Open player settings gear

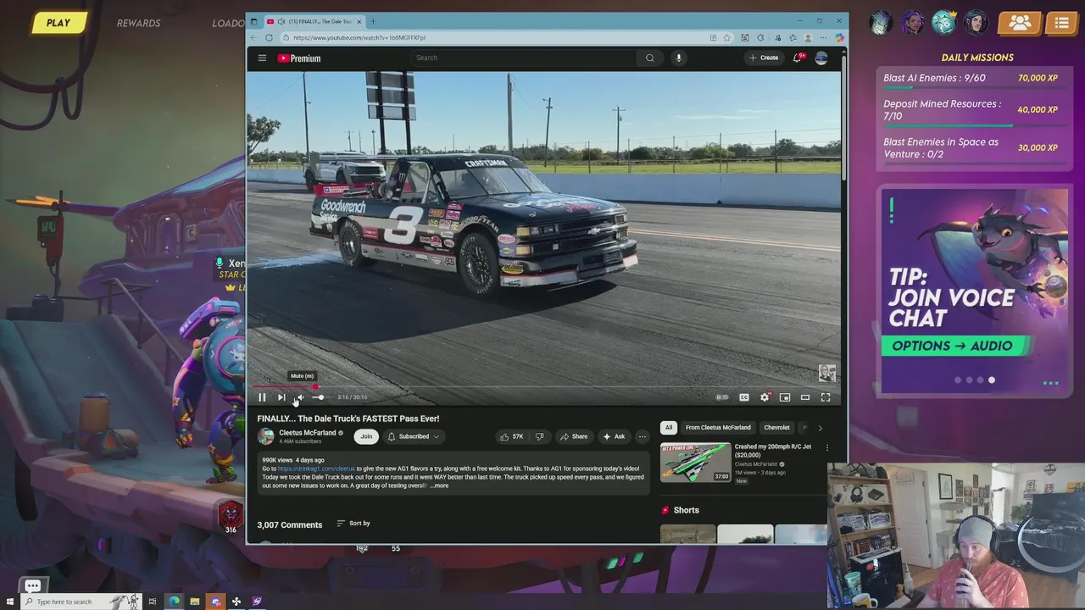pyautogui.click(x=765, y=397)
